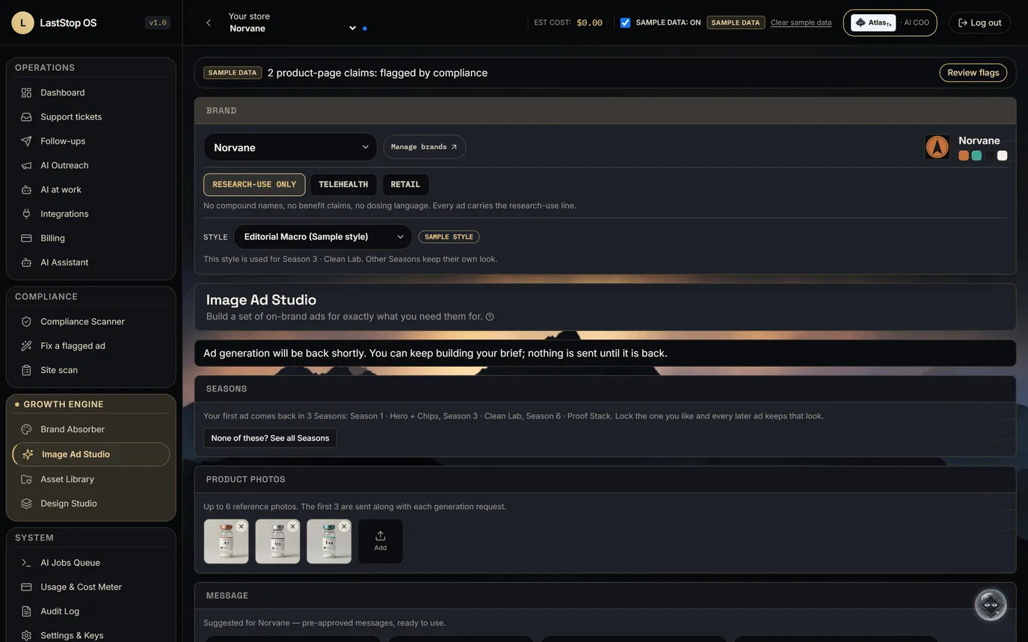Open Asset Library folder icon
This screenshot has height=642, width=1028.
[x=26, y=479]
